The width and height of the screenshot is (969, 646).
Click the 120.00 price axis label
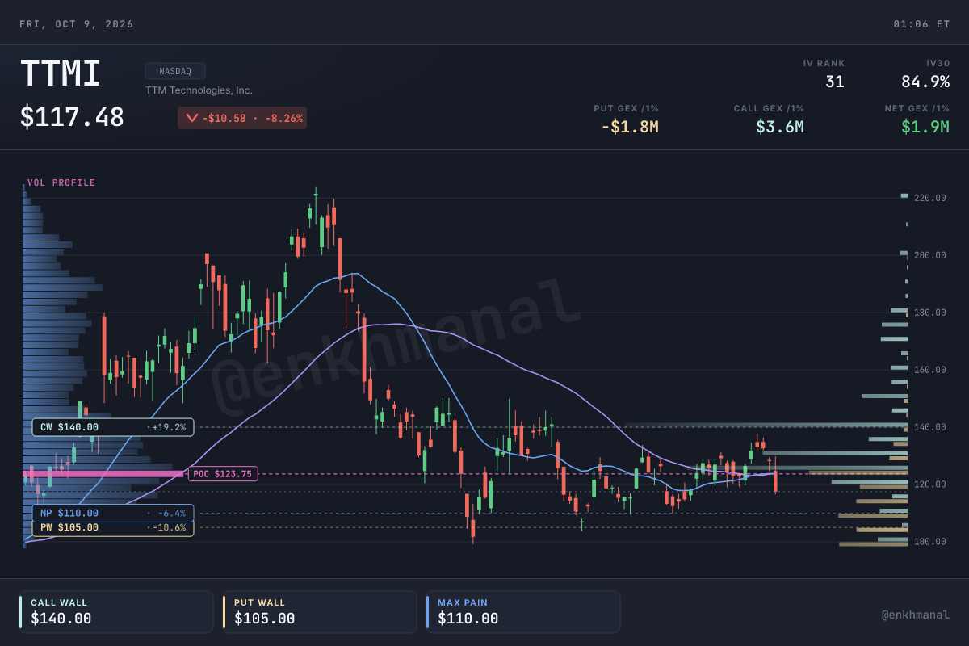(x=930, y=484)
